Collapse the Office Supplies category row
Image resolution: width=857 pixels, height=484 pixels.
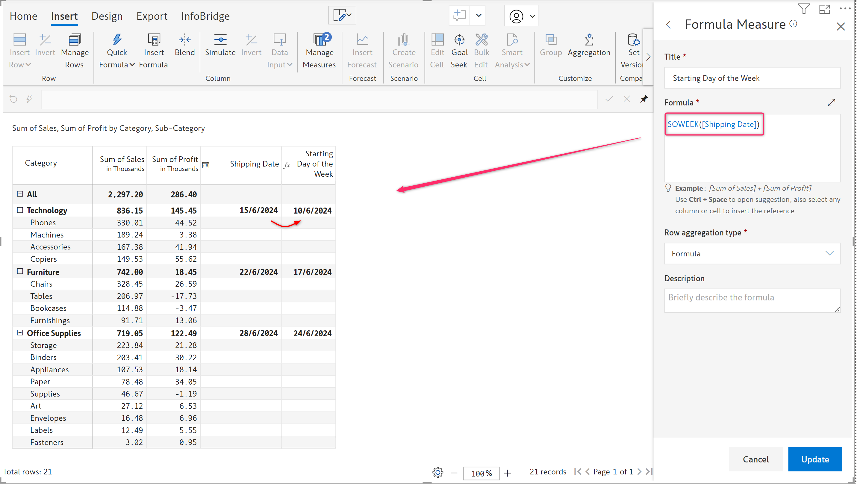point(20,333)
